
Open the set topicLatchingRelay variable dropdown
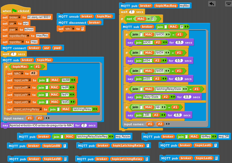[x=41, y=109]
